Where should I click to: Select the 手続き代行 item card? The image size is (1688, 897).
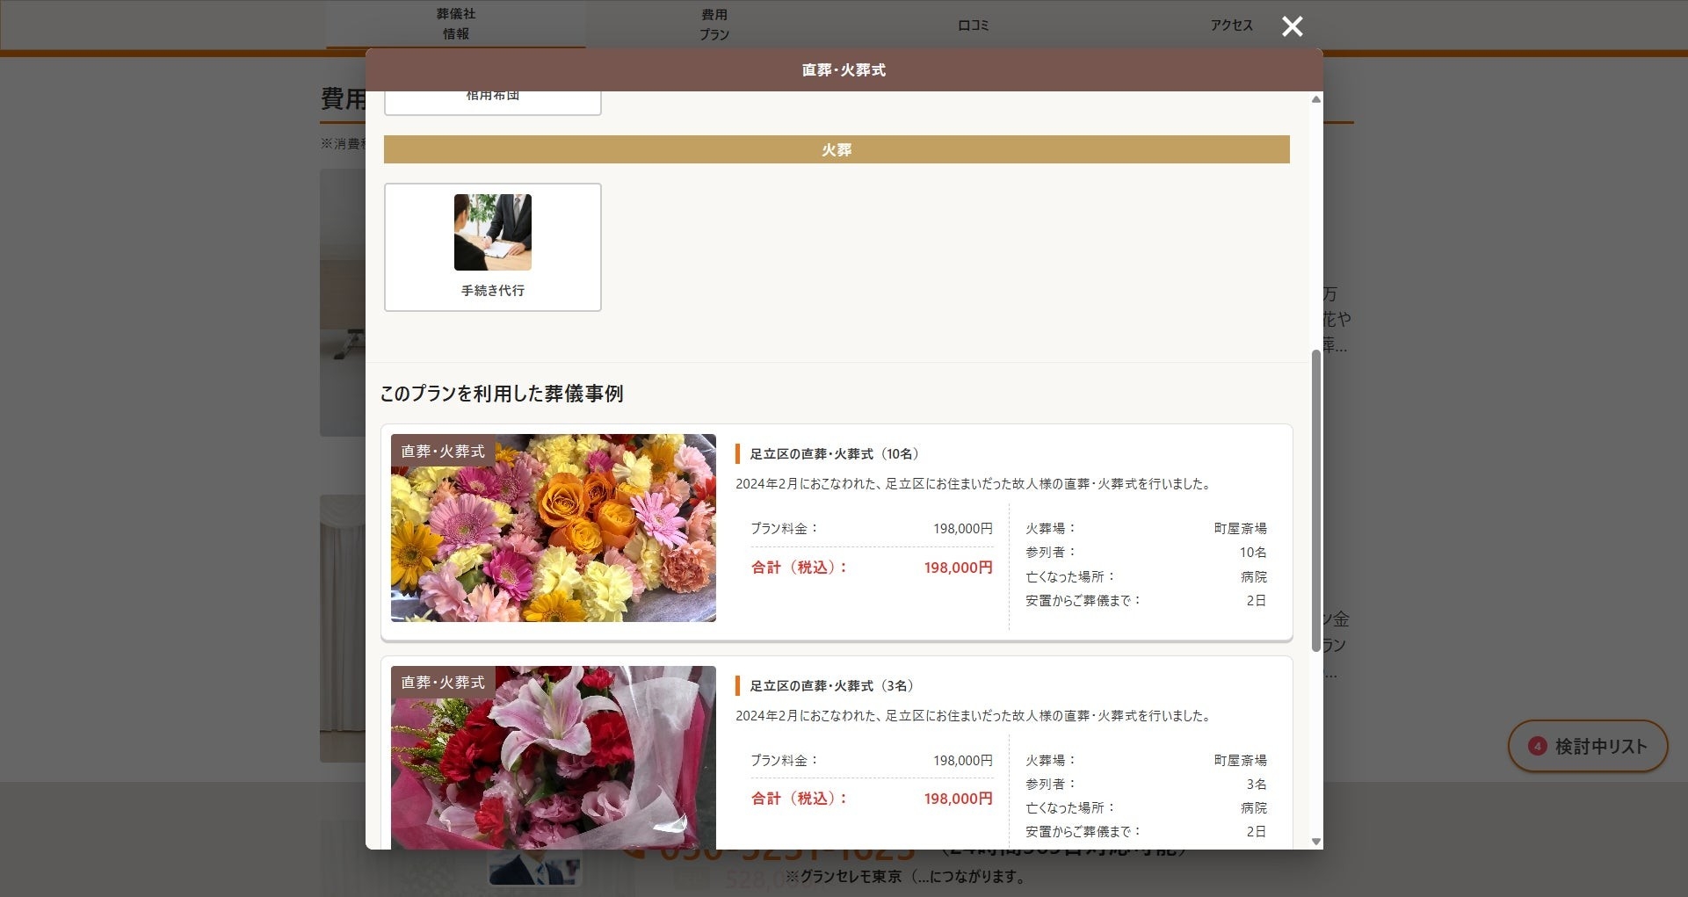(x=493, y=247)
